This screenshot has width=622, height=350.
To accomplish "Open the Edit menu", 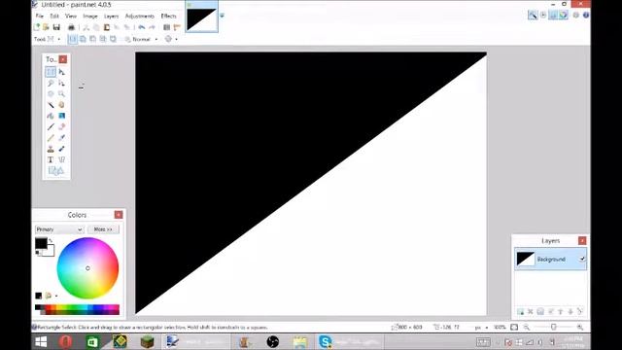I will tap(54, 16).
